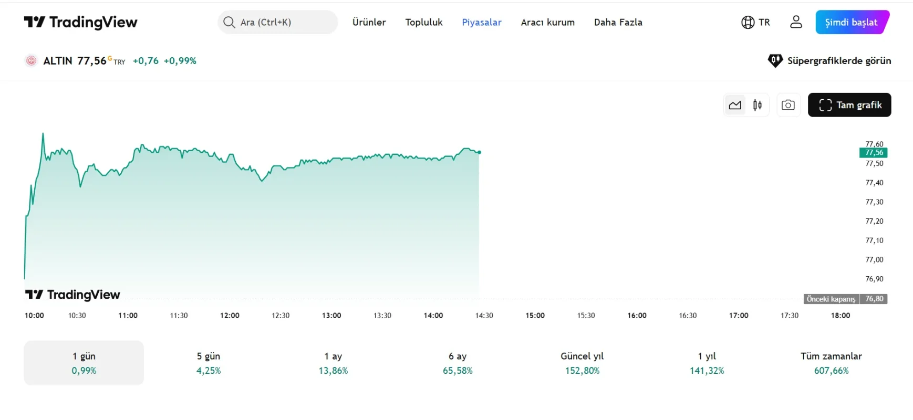
Task: Open the user profile icon
Action: [x=796, y=22]
